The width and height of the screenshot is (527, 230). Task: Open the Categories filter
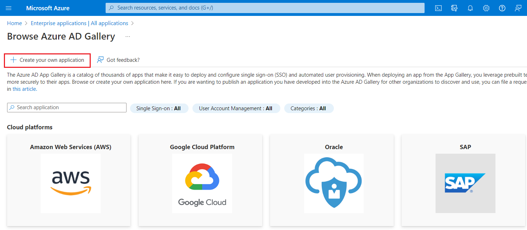(309, 108)
